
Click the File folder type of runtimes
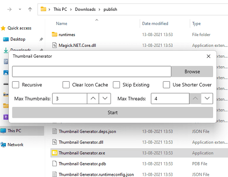201,35
